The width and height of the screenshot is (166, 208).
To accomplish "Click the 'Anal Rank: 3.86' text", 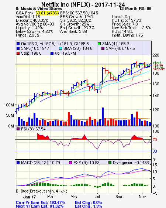I will coord(73,31).
